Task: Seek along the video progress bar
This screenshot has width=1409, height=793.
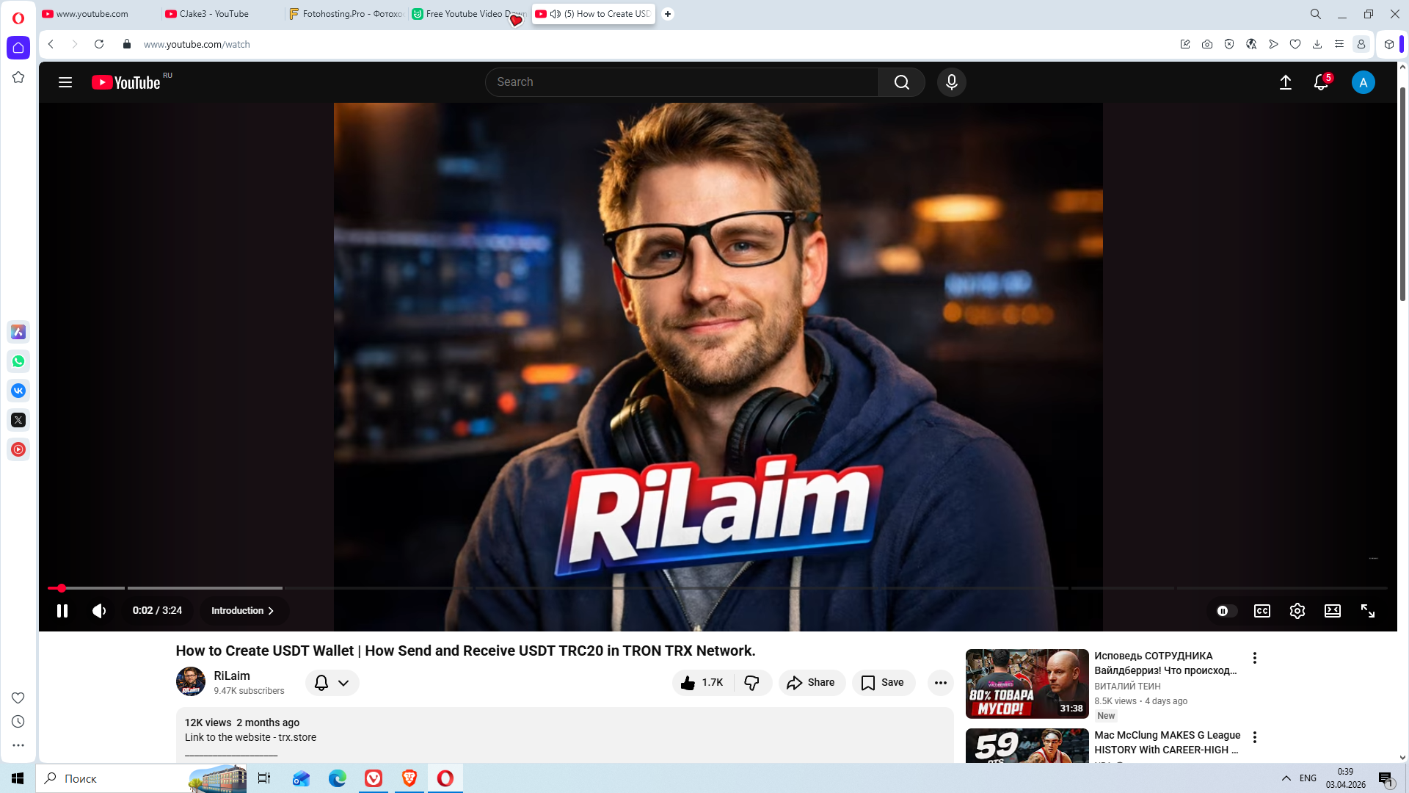Action: pyautogui.click(x=660, y=588)
